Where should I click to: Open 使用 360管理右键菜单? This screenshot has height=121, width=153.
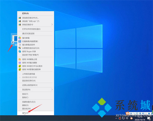tap(36, 69)
